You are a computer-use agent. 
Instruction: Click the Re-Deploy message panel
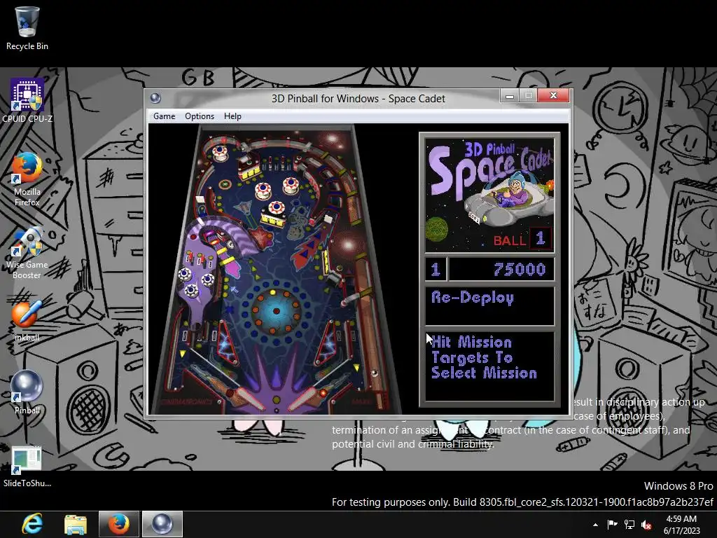tap(489, 306)
